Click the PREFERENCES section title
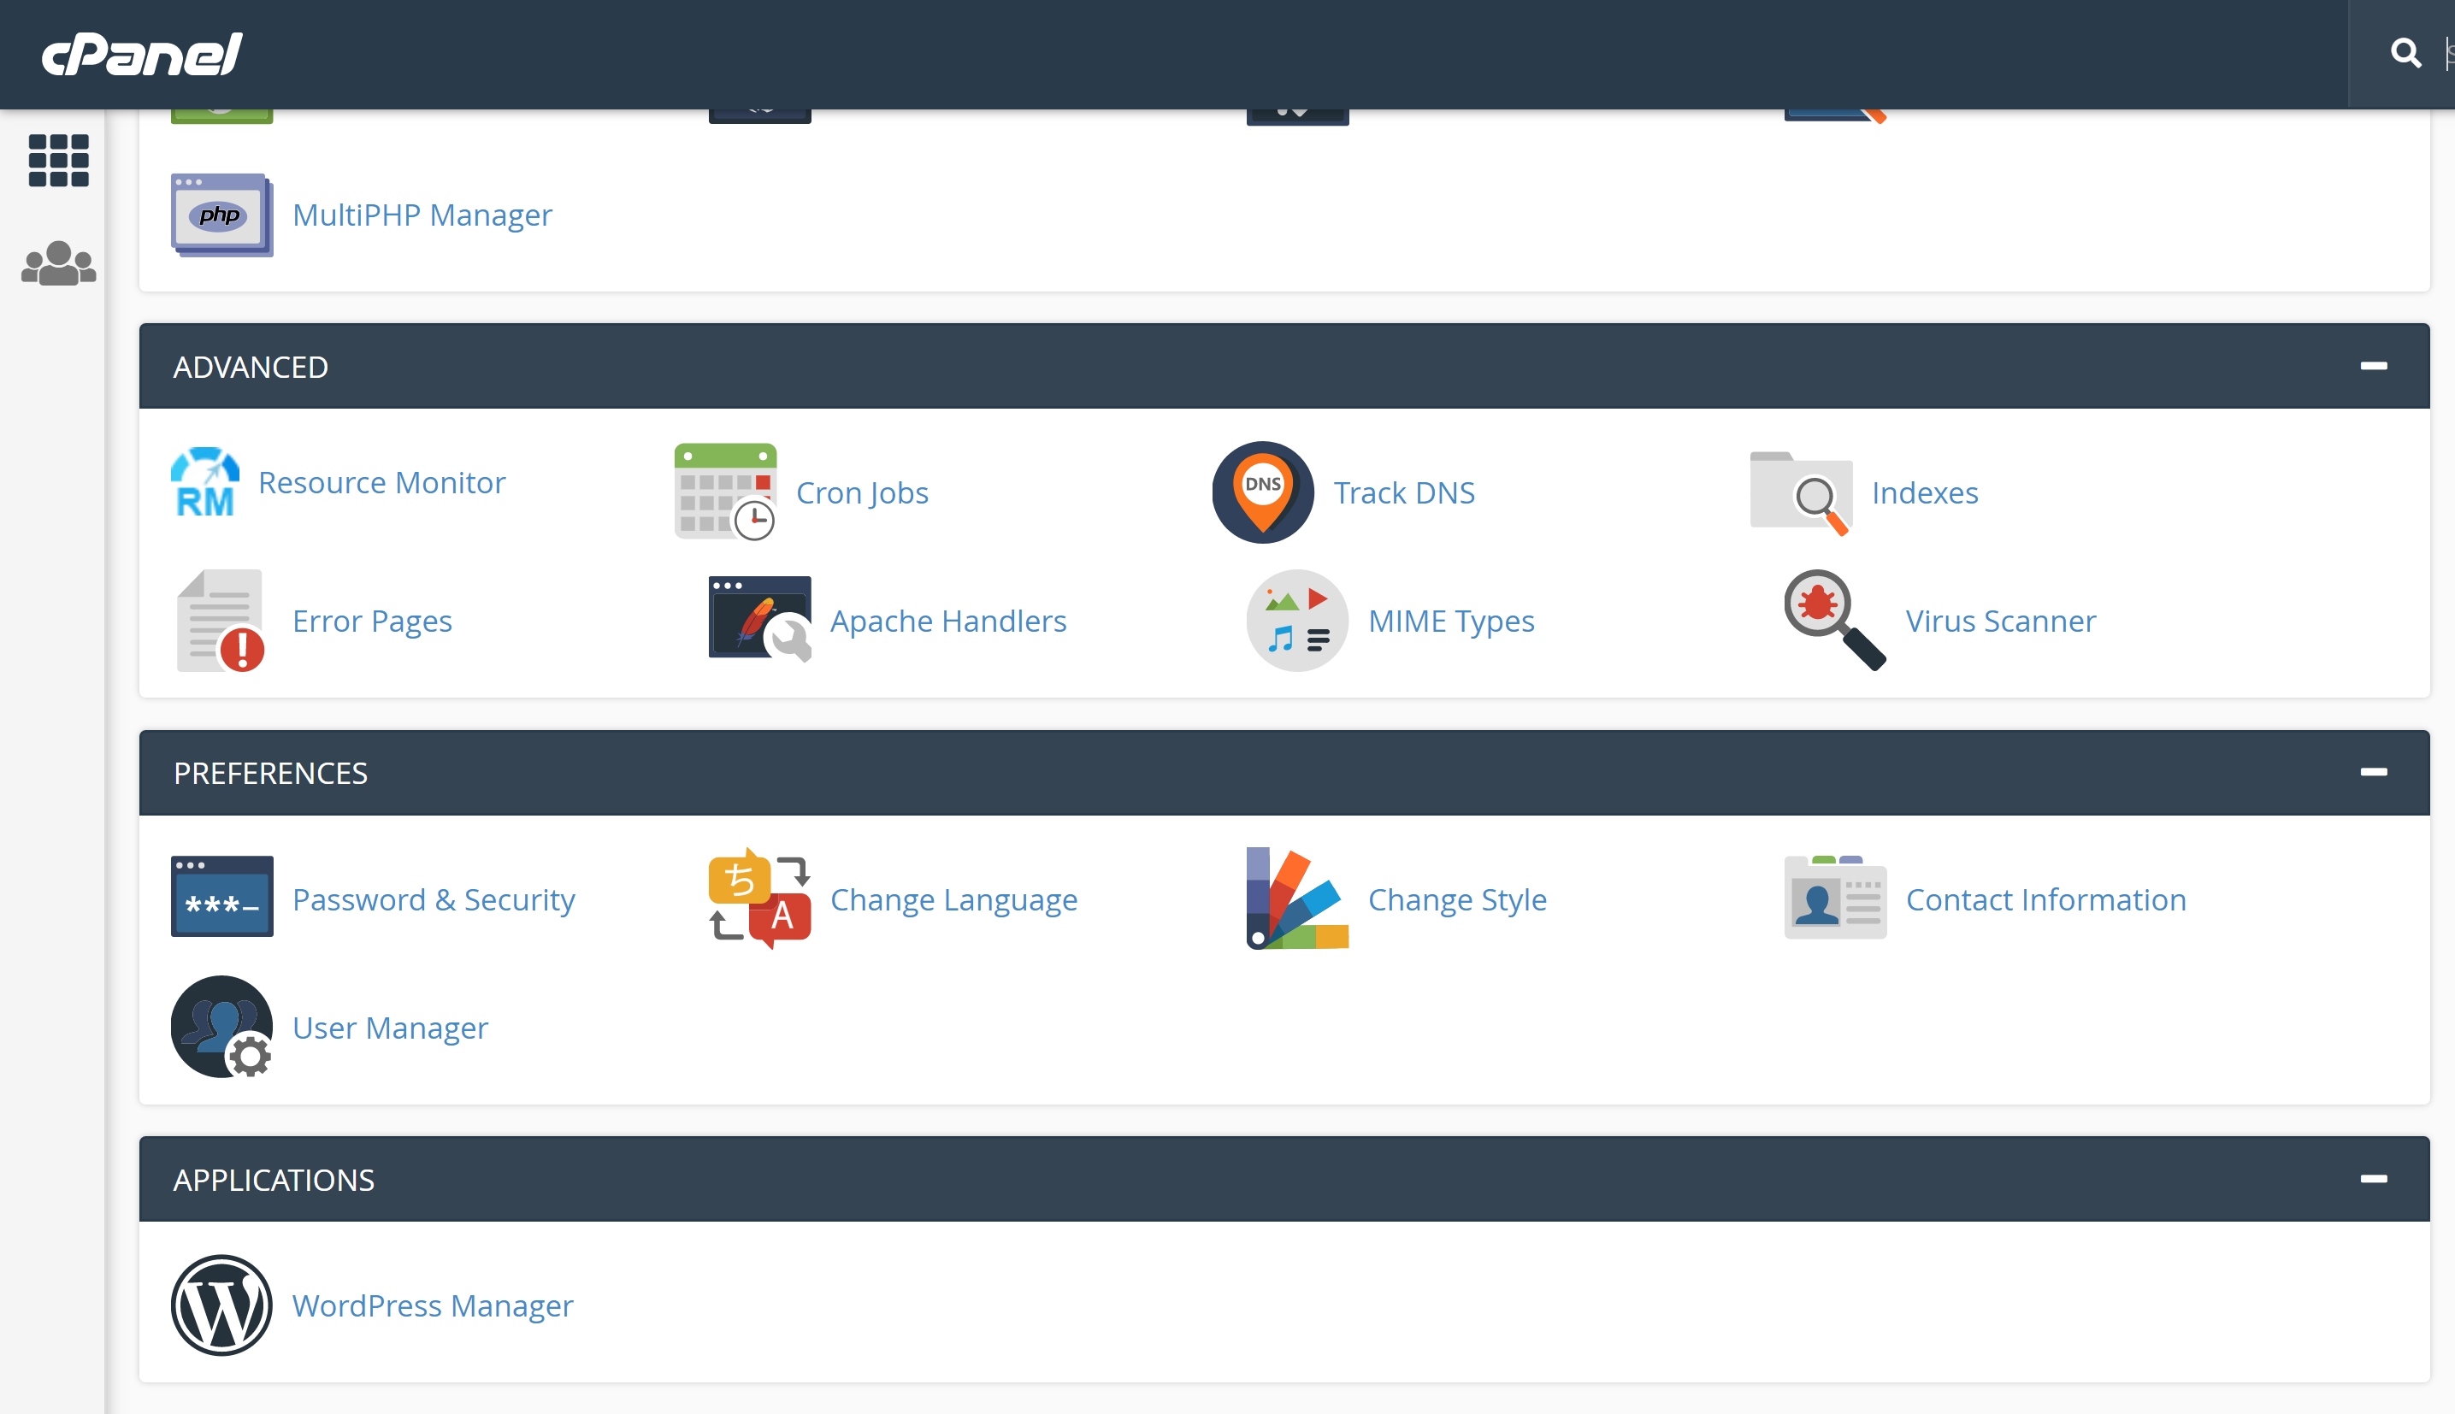2455x1414 pixels. click(270, 773)
